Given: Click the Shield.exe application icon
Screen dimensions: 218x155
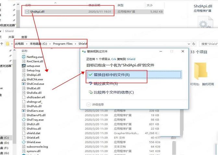Looking at the screenshot, I should coord(24,142).
